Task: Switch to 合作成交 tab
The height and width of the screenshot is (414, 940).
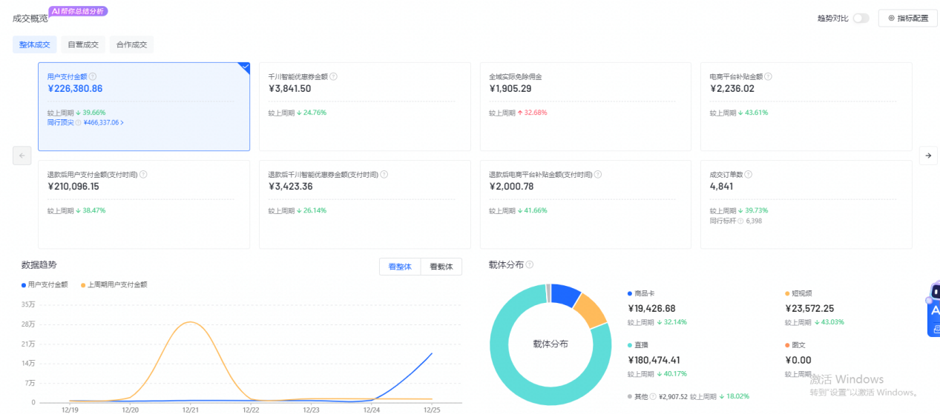Action: tap(131, 44)
